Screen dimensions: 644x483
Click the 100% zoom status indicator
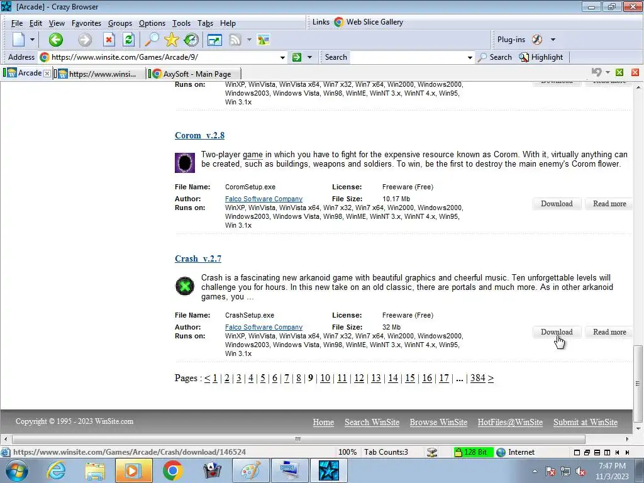pyautogui.click(x=347, y=452)
